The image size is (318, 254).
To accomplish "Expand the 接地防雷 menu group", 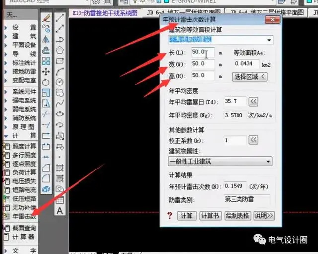I will (20, 71).
